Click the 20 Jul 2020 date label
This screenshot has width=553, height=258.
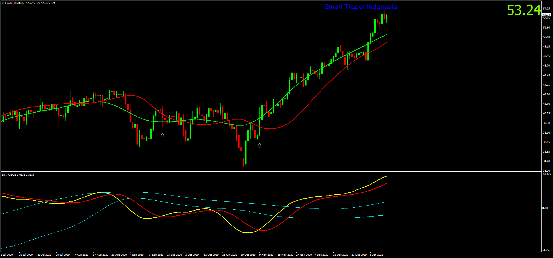pyautogui.click(x=44, y=255)
